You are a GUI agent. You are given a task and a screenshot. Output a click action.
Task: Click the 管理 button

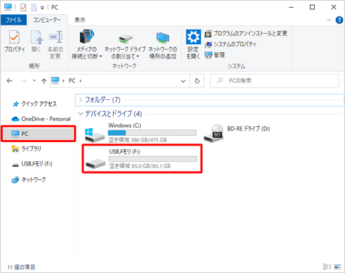pyautogui.click(x=215, y=55)
